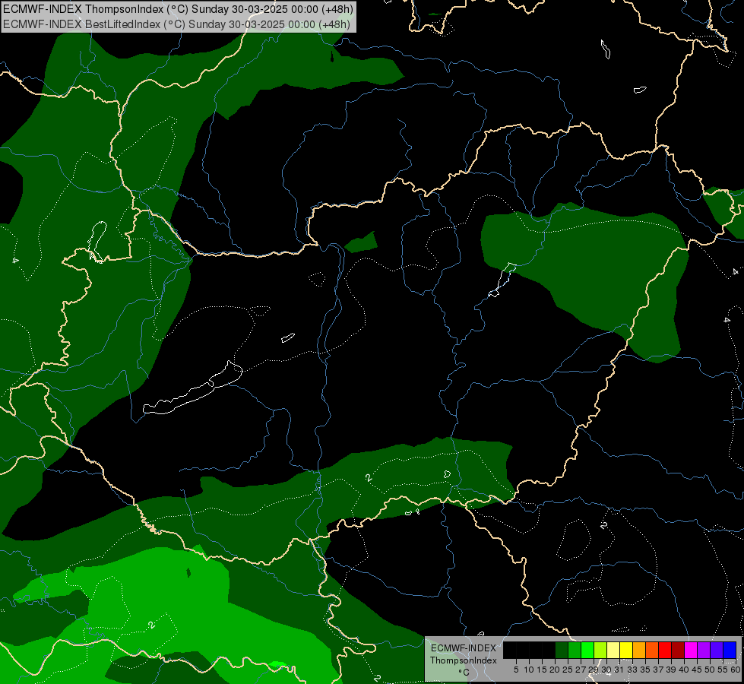Image resolution: width=744 pixels, height=684 pixels.
Task: Click the yellow 31–33 legend swatch
Action: [626, 650]
